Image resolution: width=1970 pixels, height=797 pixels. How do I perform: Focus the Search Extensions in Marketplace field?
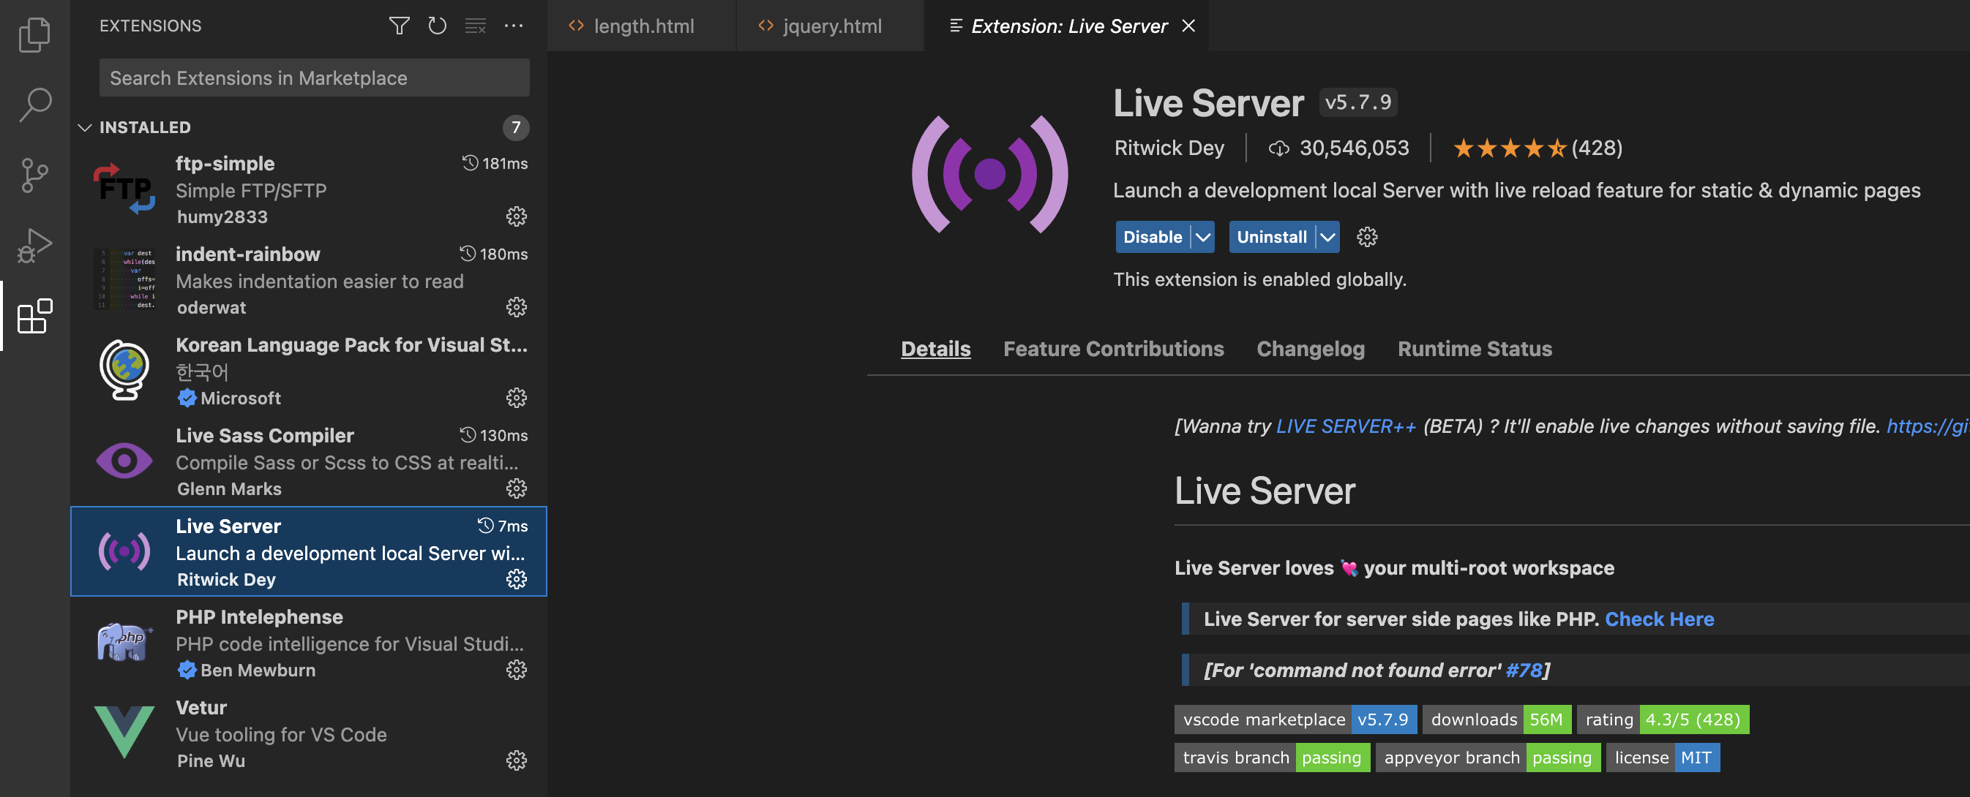point(313,78)
